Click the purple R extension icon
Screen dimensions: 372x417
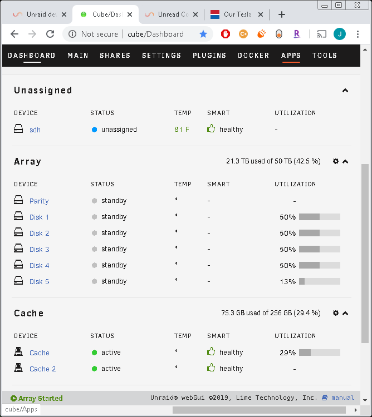point(297,34)
